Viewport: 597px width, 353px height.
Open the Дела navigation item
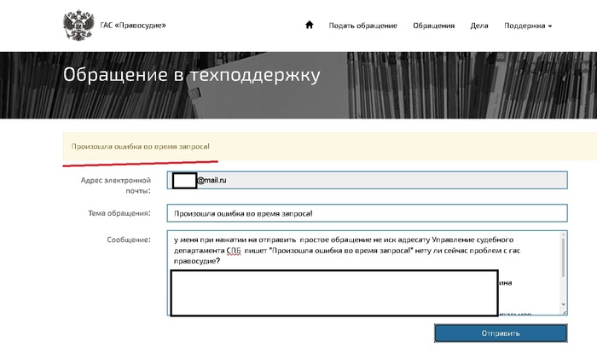479,26
